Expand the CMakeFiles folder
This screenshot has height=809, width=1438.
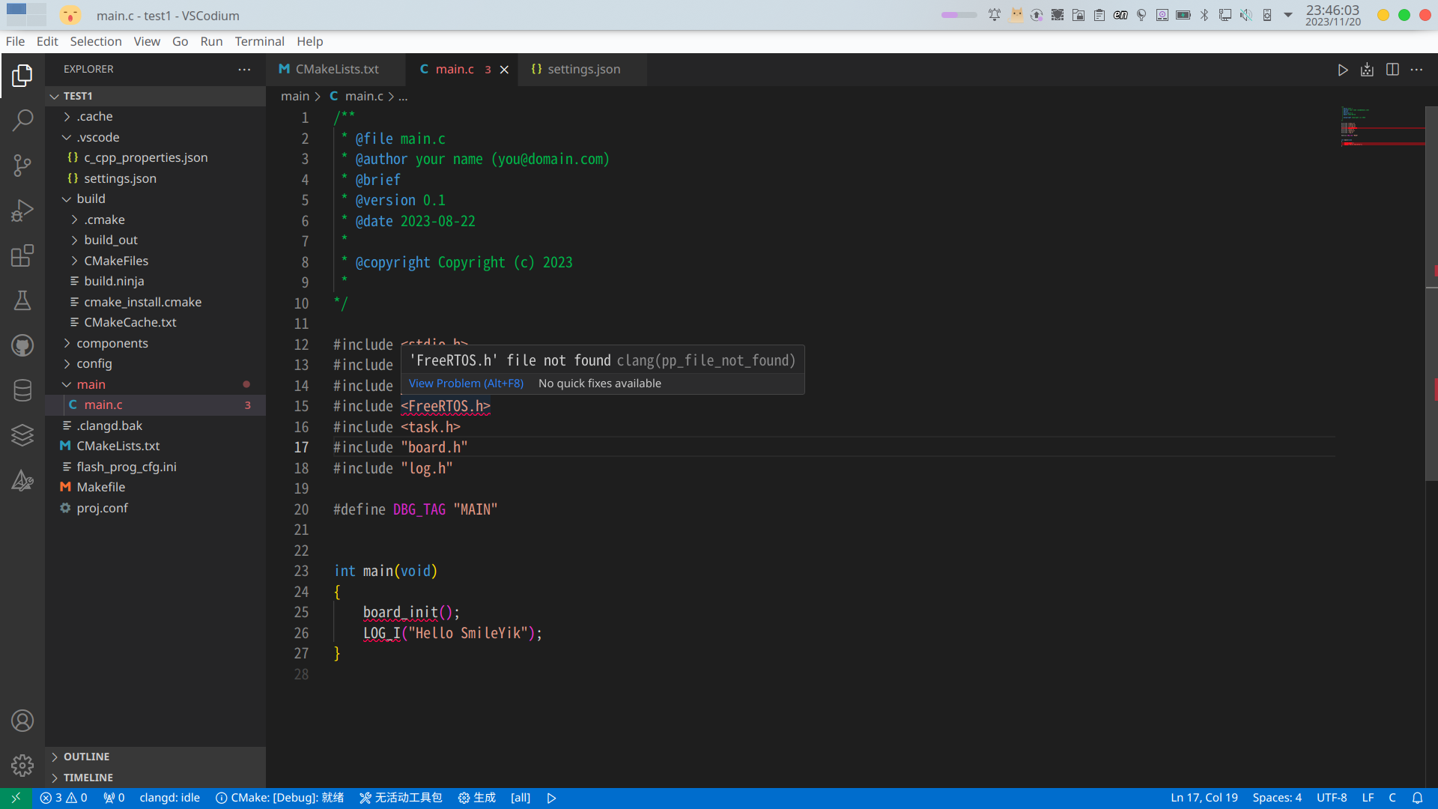pyautogui.click(x=155, y=261)
